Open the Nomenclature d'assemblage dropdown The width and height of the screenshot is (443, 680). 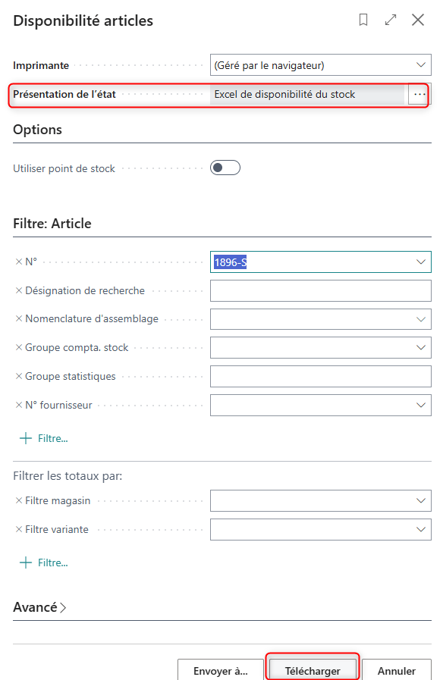pyautogui.click(x=420, y=319)
